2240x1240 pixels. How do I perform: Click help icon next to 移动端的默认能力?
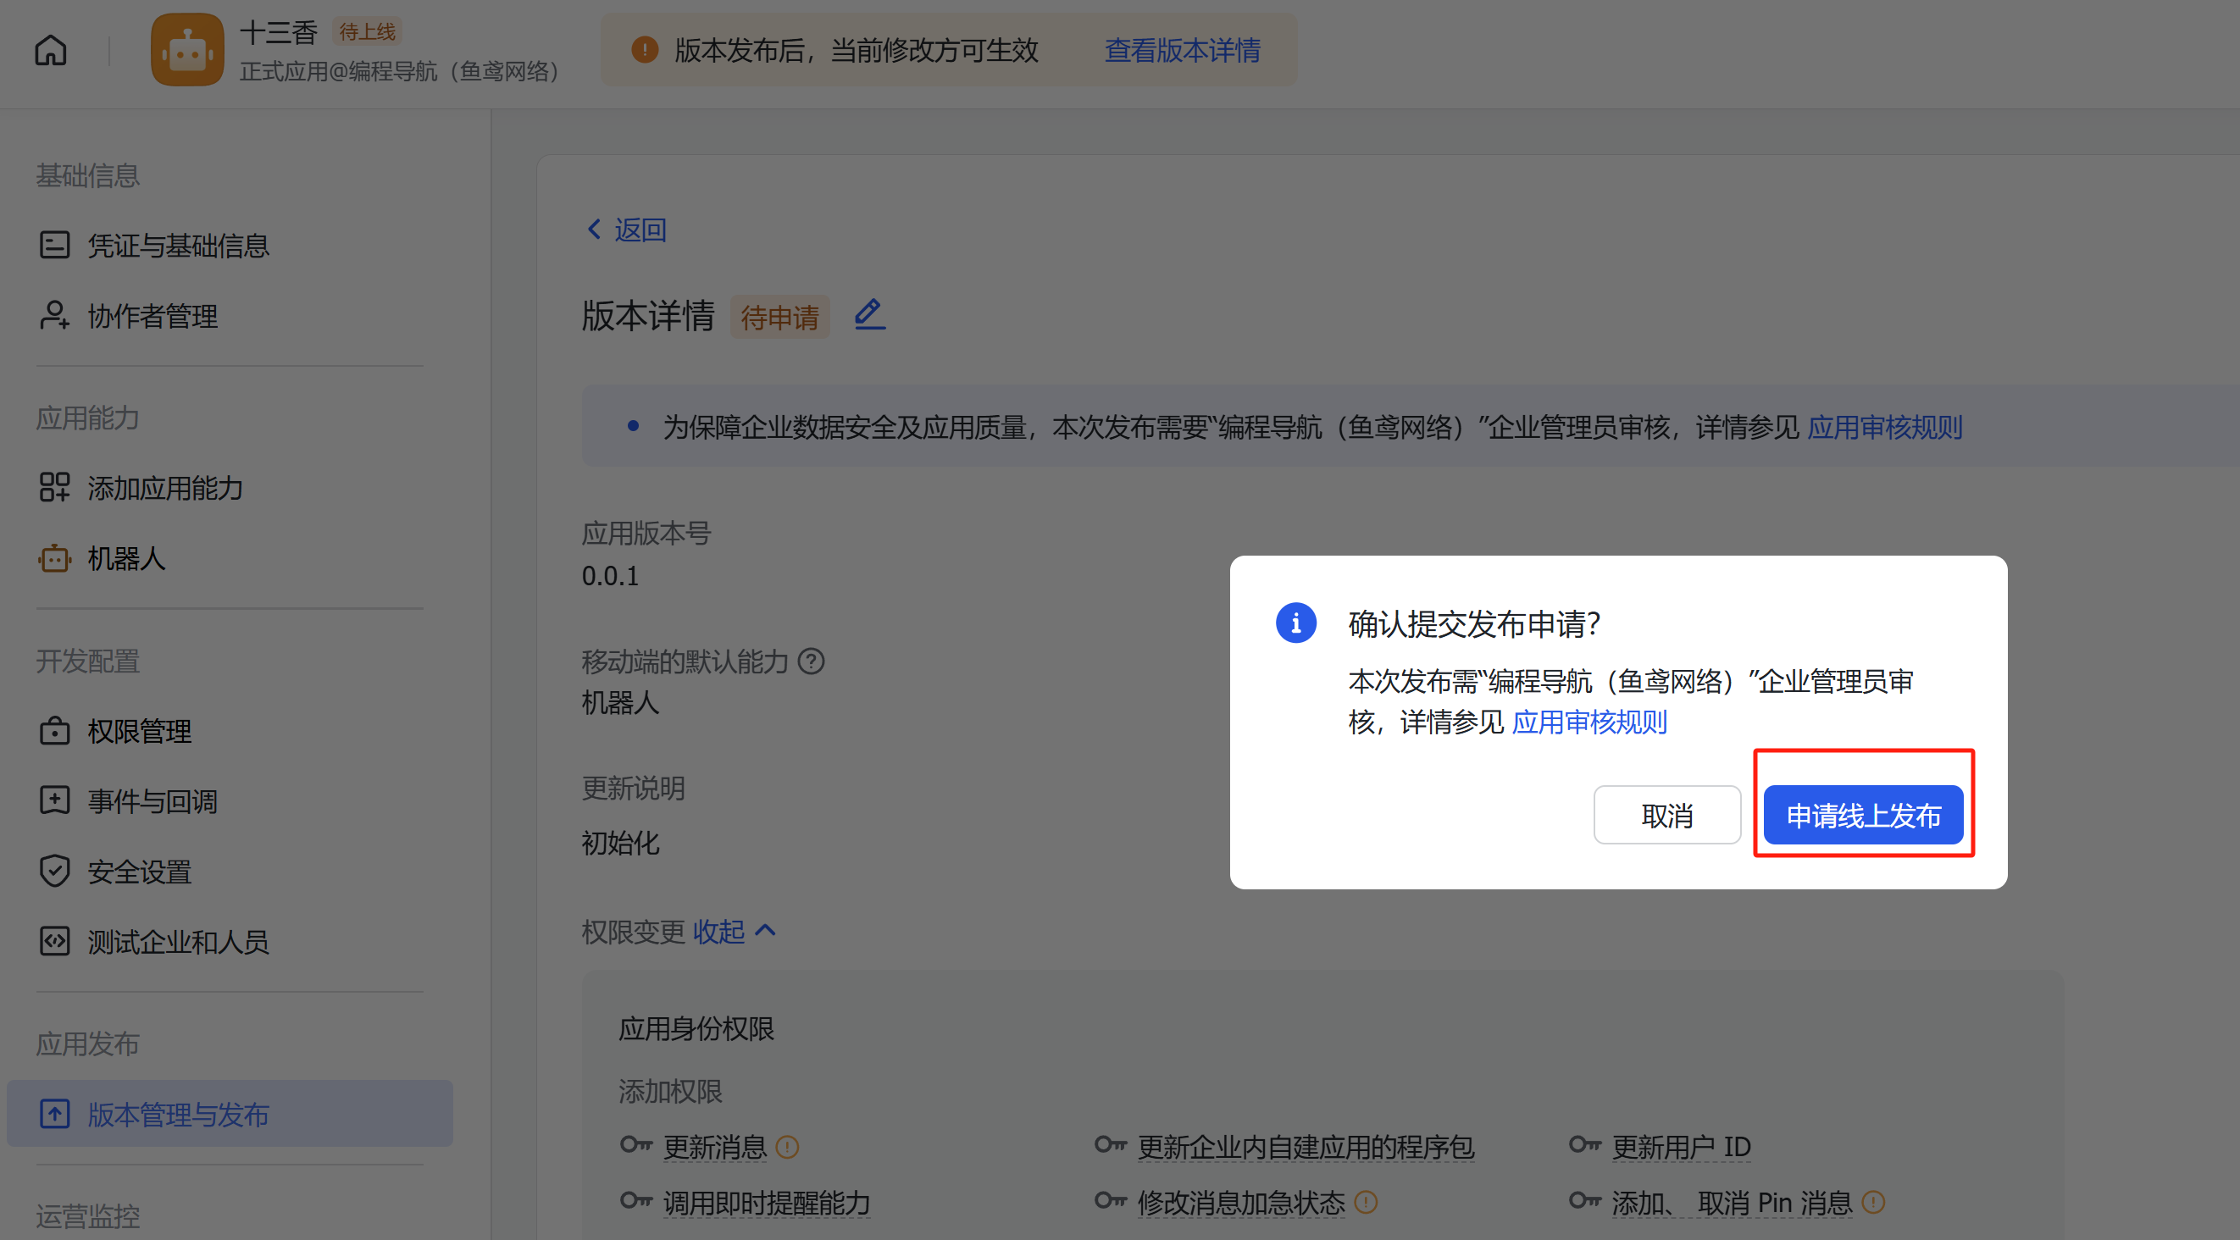811,662
